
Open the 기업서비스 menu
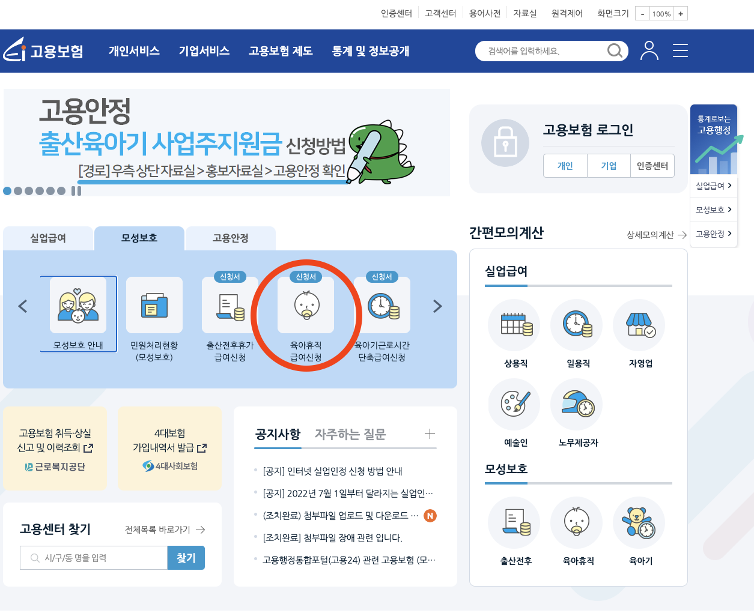204,51
